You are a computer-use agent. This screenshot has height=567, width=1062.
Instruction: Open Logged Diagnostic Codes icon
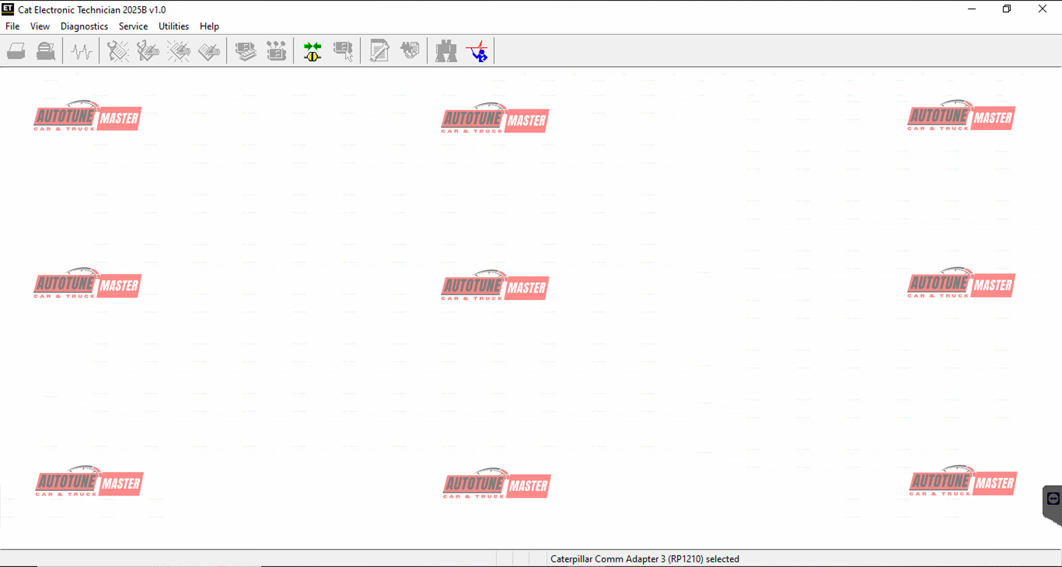[x=148, y=51]
